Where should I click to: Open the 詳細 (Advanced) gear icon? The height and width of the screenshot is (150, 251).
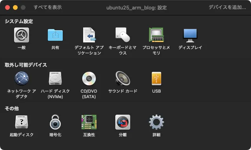click(156, 122)
